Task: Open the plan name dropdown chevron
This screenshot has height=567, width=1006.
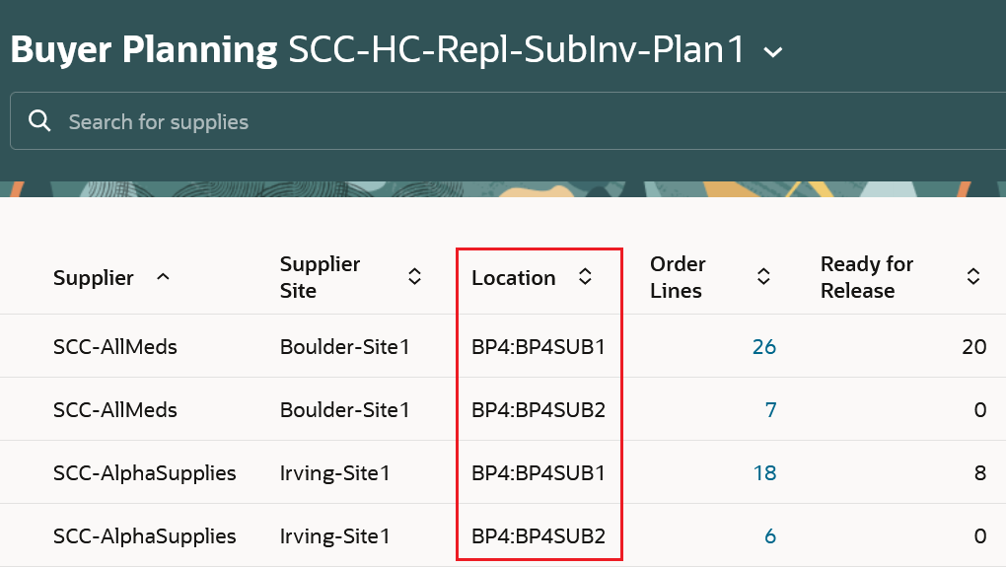Action: (x=774, y=52)
